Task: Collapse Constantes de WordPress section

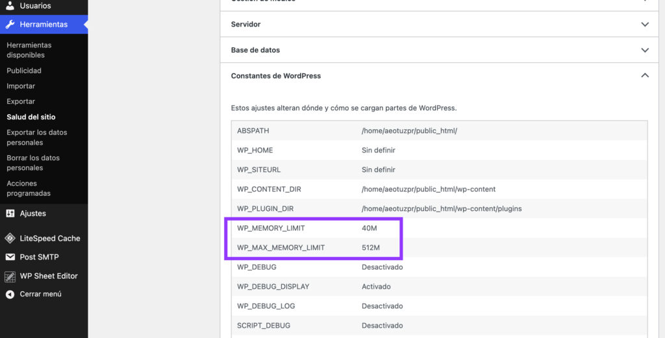Action: tap(440, 76)
